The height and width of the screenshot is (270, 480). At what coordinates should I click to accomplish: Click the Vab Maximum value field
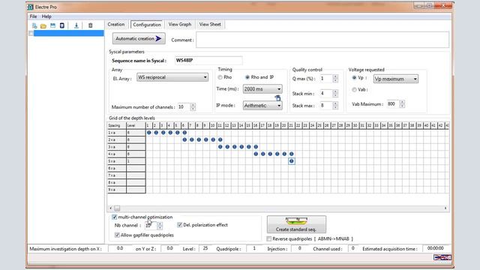pyautogui.click(x=393, y=104)
